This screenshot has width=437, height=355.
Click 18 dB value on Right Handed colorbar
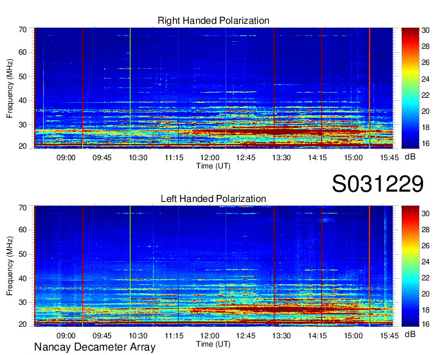(425, 127)
